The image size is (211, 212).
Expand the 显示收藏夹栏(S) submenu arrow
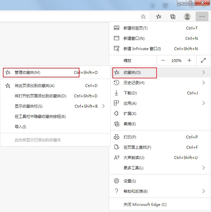click(103, 106)
